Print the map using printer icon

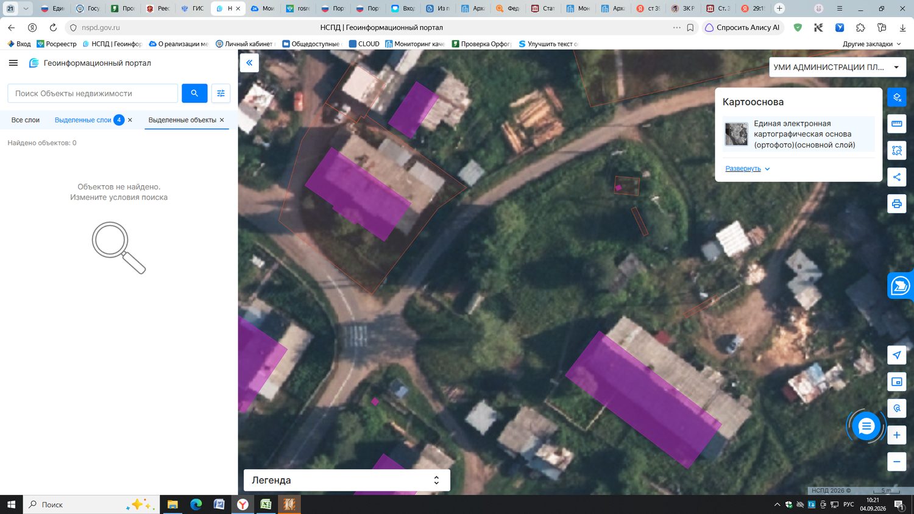tap(896, 204)
